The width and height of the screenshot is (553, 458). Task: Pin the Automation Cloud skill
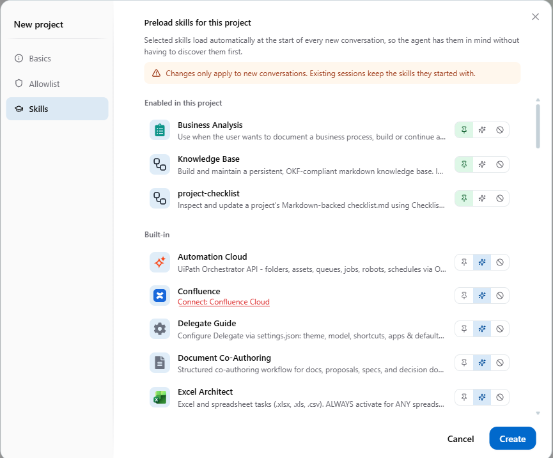pos(464,262)
